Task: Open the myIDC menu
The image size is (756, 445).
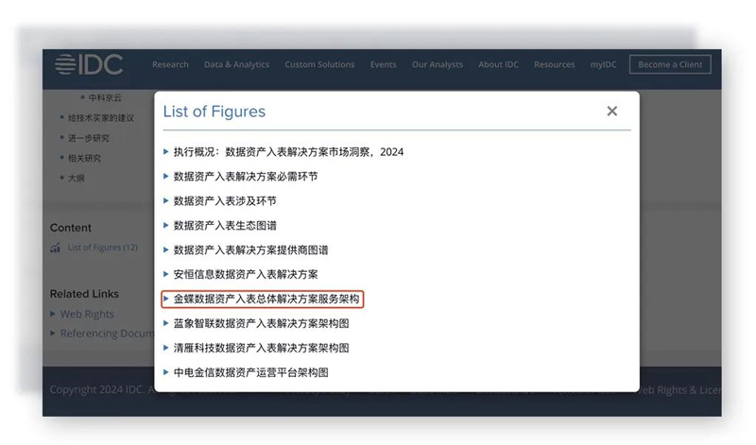Action: click(x=602, y=65)
